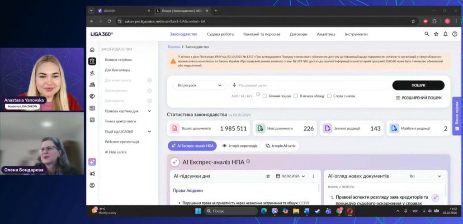
Task: Switch to the Судова робота menu
Action: [220, 34]
